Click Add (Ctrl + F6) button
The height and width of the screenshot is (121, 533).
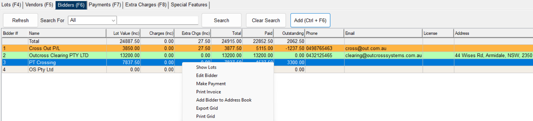310,21
